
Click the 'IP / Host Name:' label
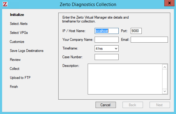click(x=74, y=31)
